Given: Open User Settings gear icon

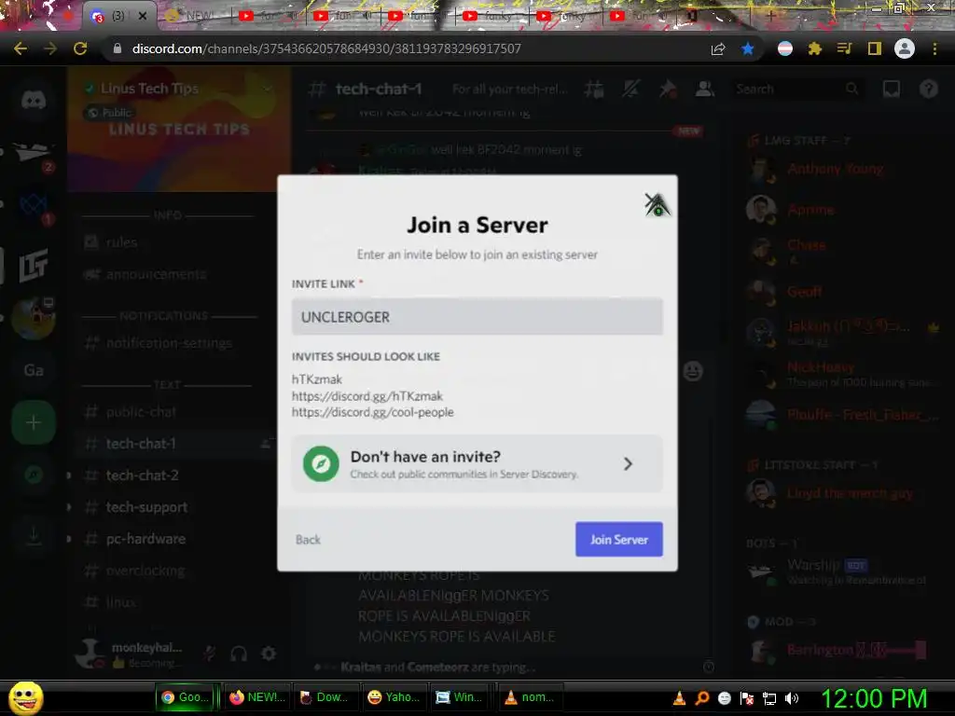Looking at the screenshot, I should click(269, 654).
